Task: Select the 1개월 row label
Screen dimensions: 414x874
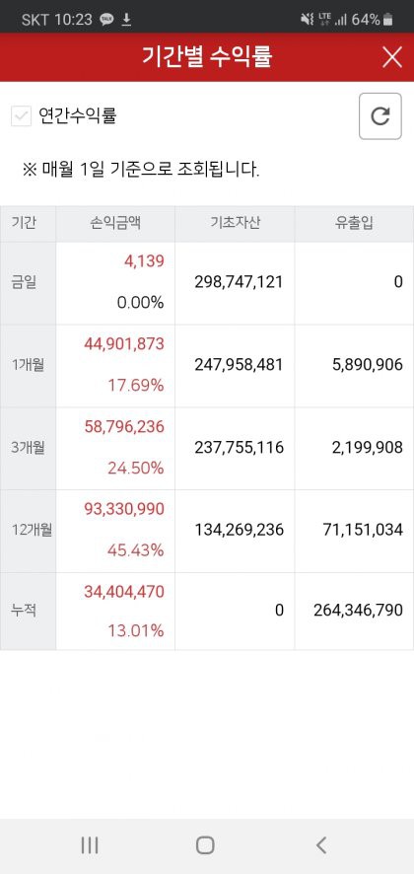Action: [x=28, y=366]
